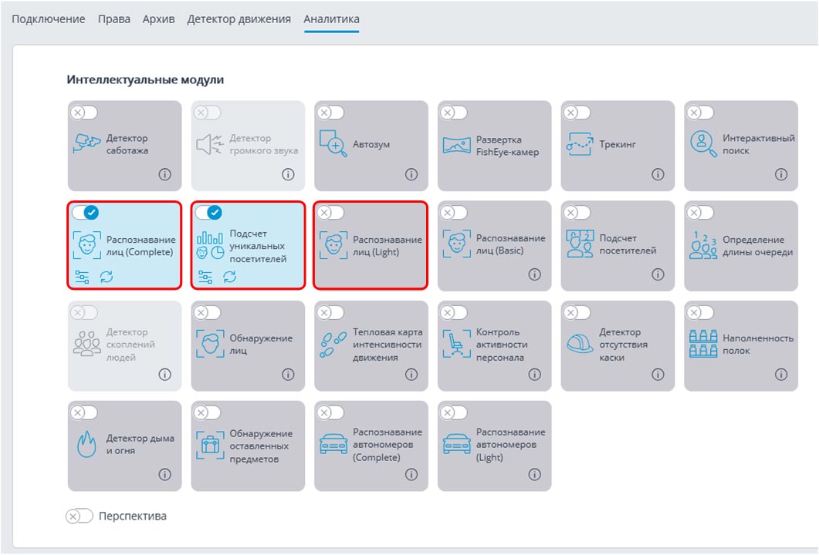Click refresh icon in Подсчет уникальных посетителей
The width and height of the screenshot is (819, 555).
(x=230, y=277)
